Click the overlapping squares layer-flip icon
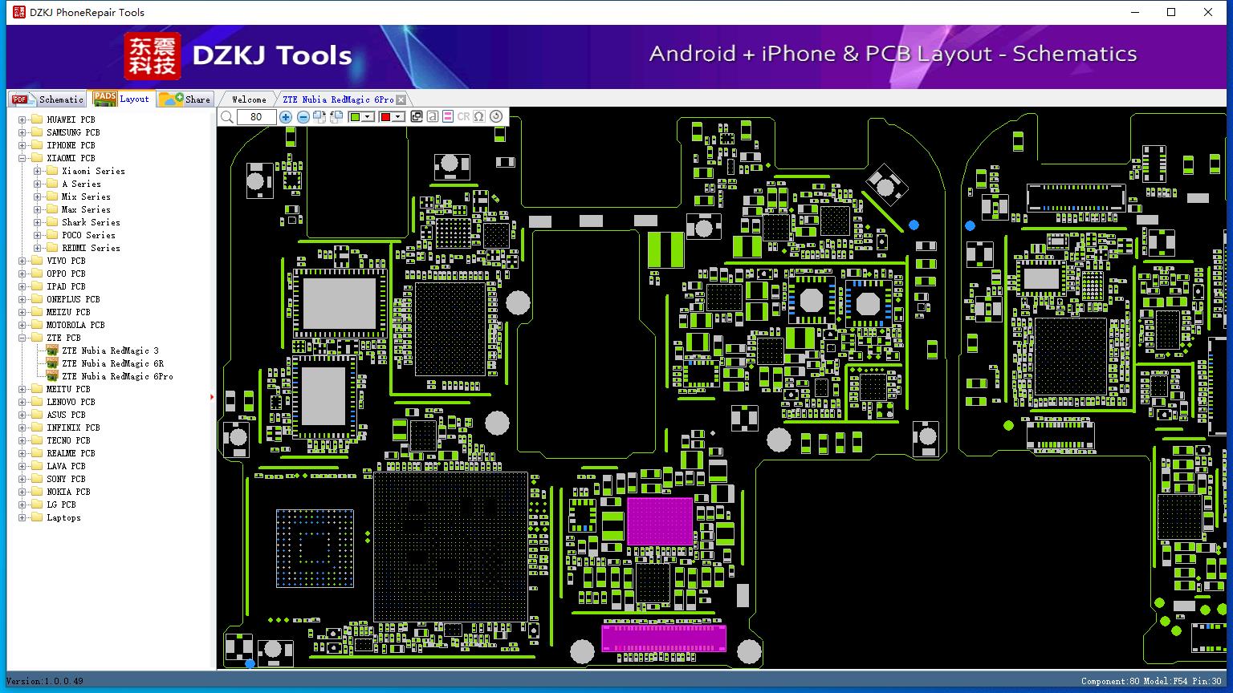This screenshot has height=693, width=1233. [416, 116]
